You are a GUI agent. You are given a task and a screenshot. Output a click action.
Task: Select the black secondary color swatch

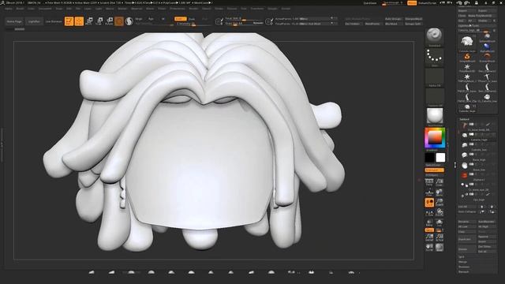(429, 158)
